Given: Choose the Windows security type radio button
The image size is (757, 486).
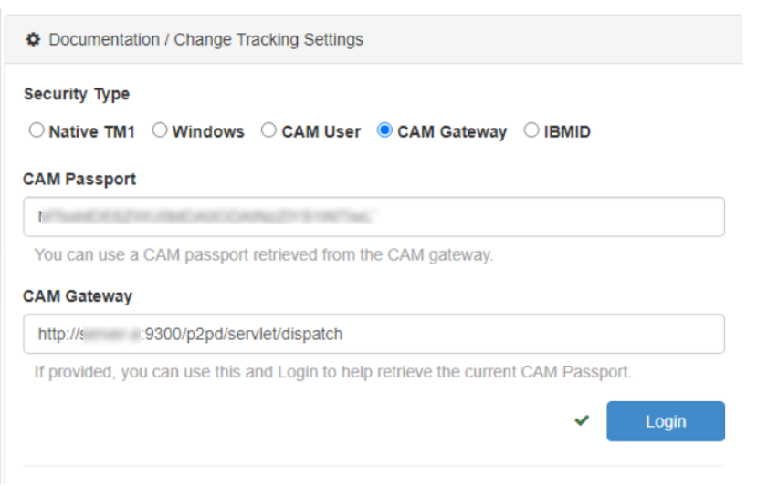Looking at the screenshot, I should 160,130.
